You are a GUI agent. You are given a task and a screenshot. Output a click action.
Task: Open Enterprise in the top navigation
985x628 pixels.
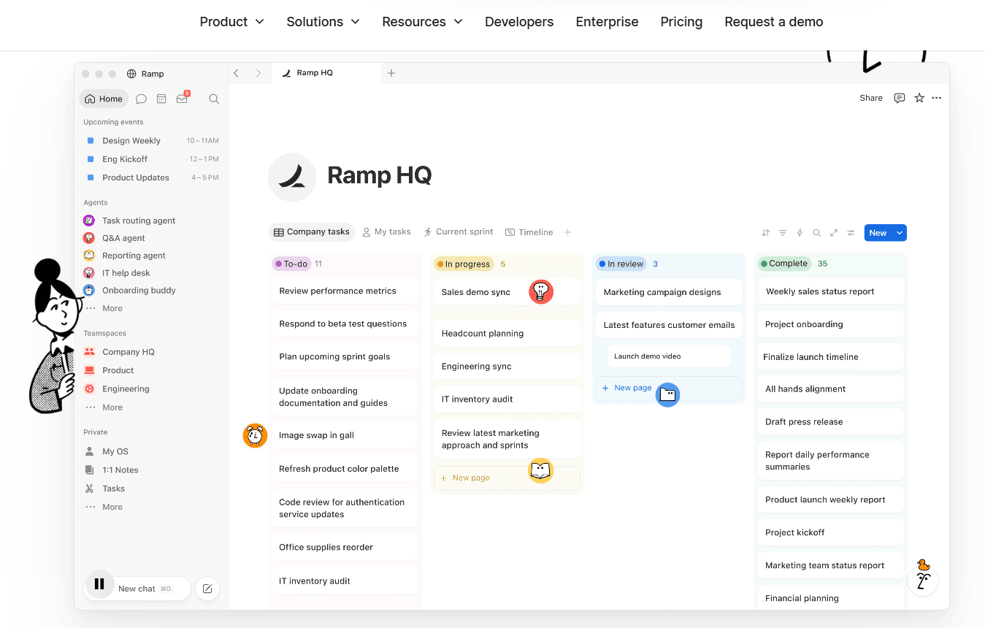(607, 22)
